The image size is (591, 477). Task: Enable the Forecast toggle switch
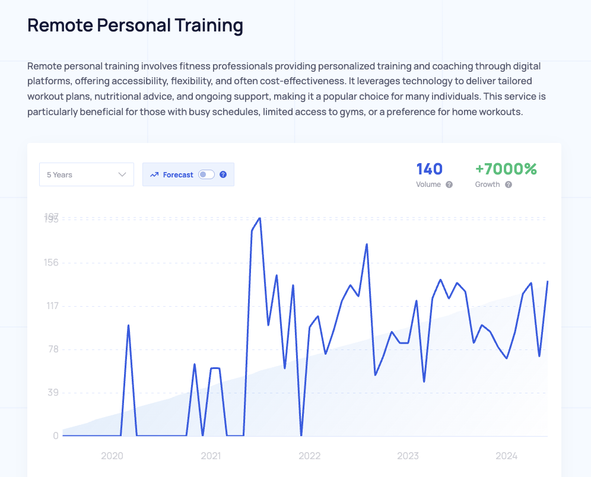pos(206,174)
